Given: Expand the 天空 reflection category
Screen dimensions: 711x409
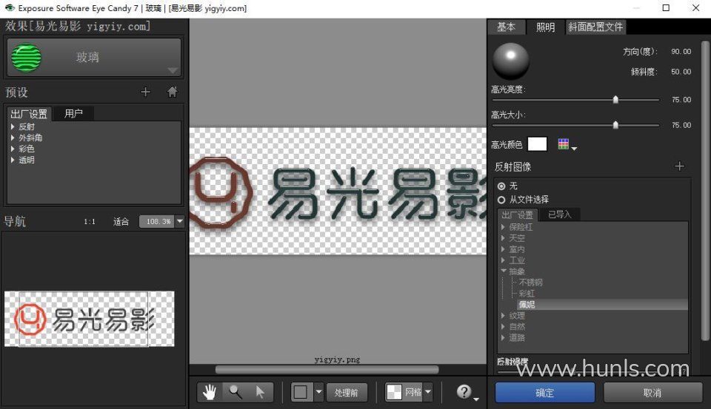Looking at the screenshot, I should point(504,238).
